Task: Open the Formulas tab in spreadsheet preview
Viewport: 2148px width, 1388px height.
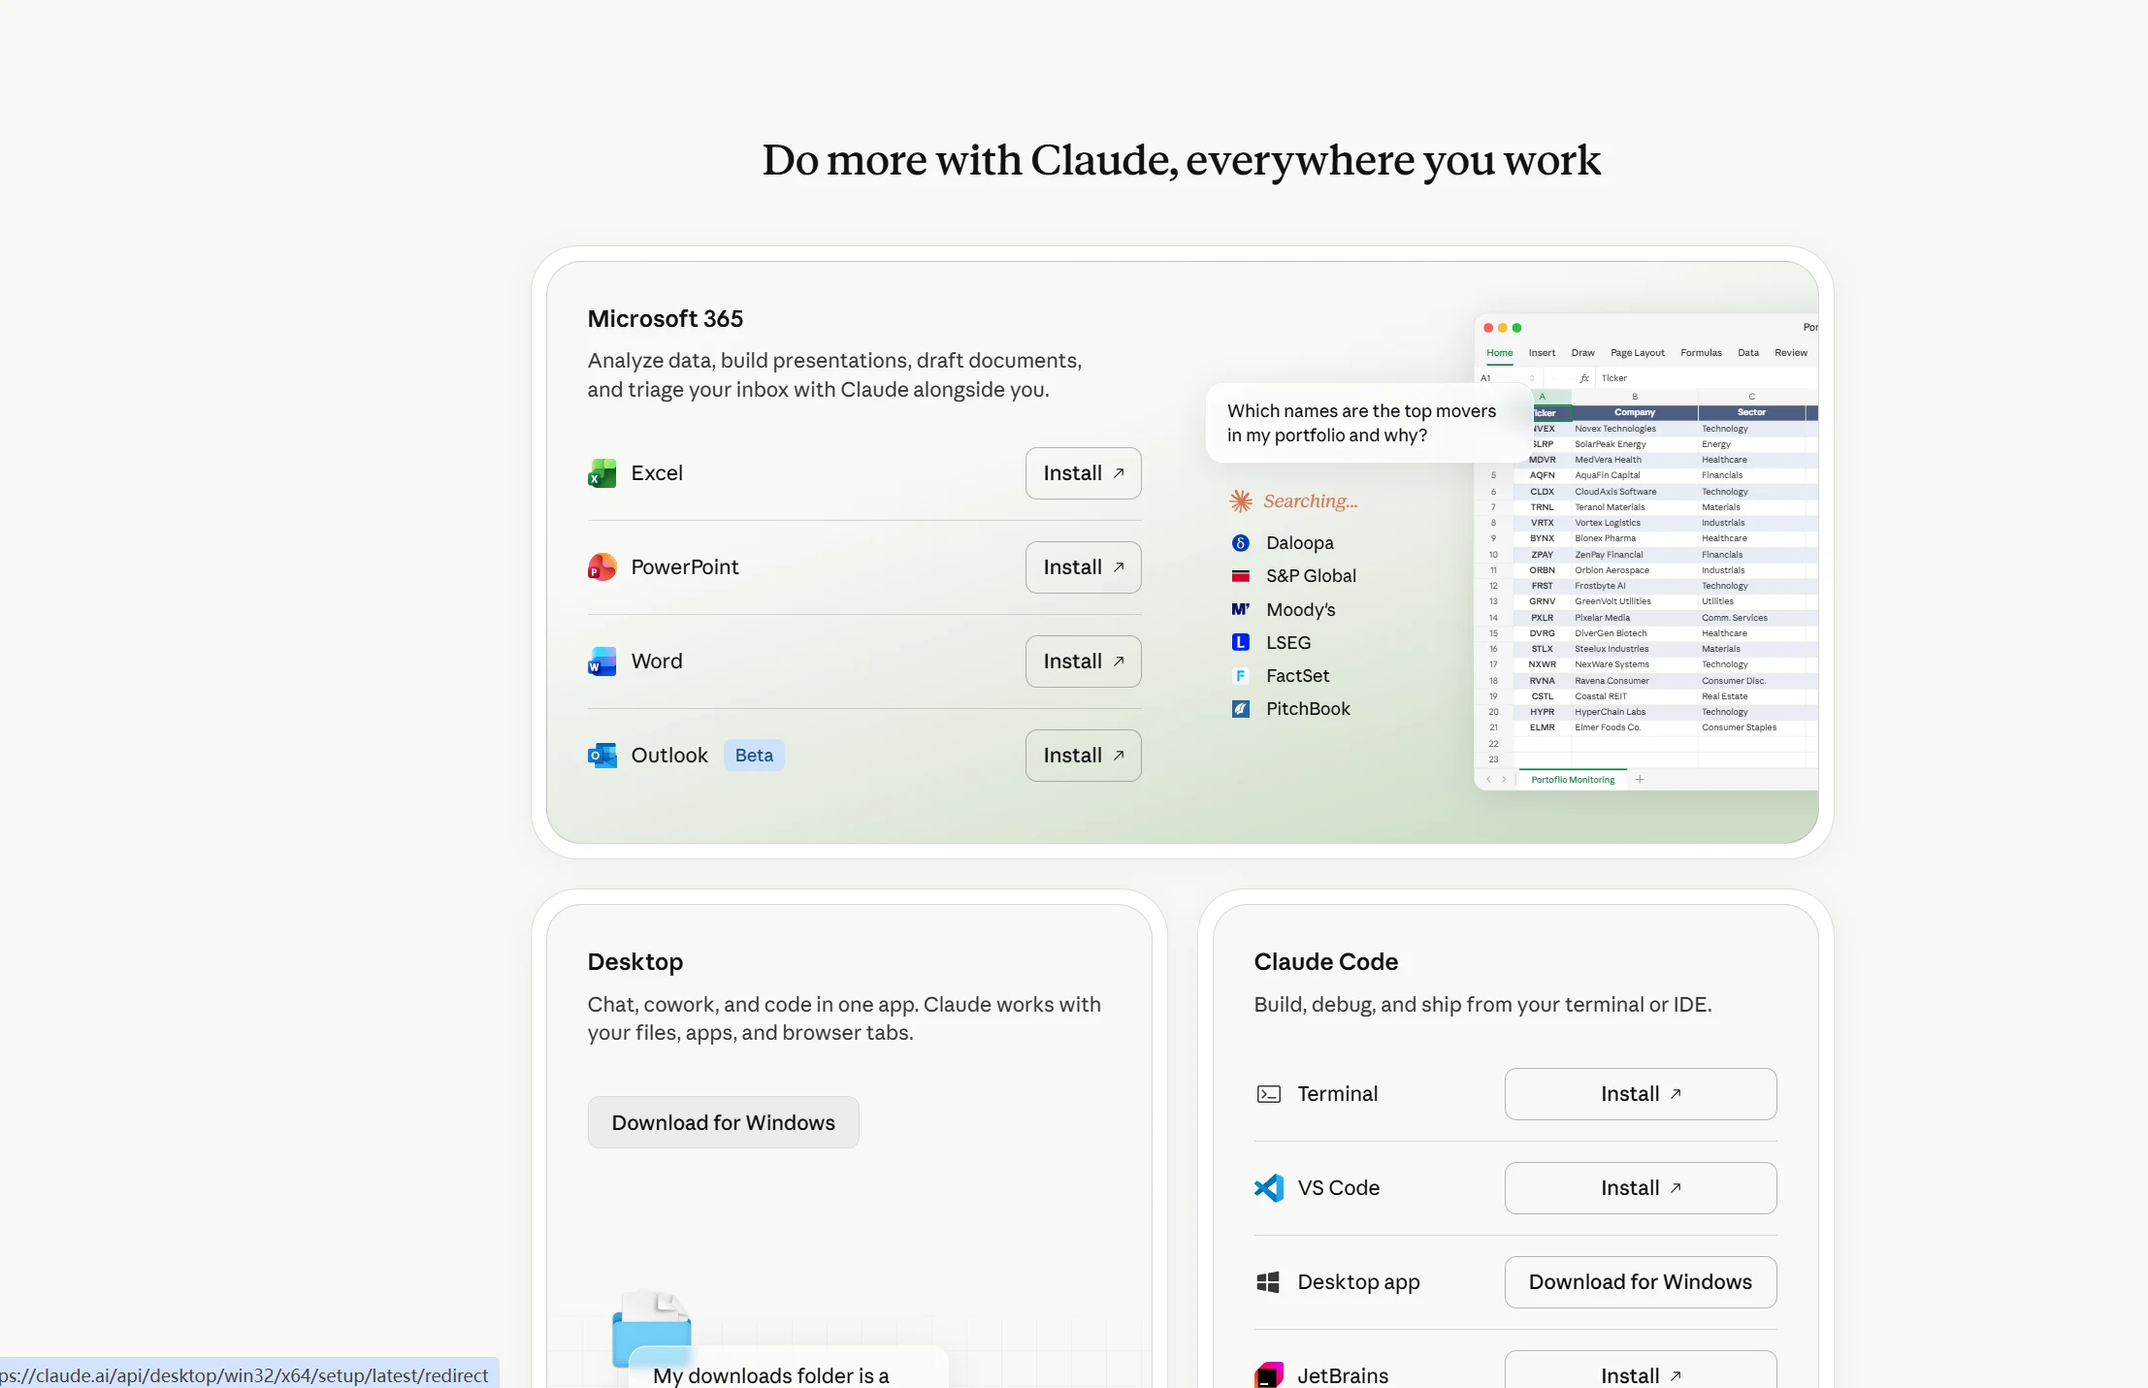Action: point(1701,353)
